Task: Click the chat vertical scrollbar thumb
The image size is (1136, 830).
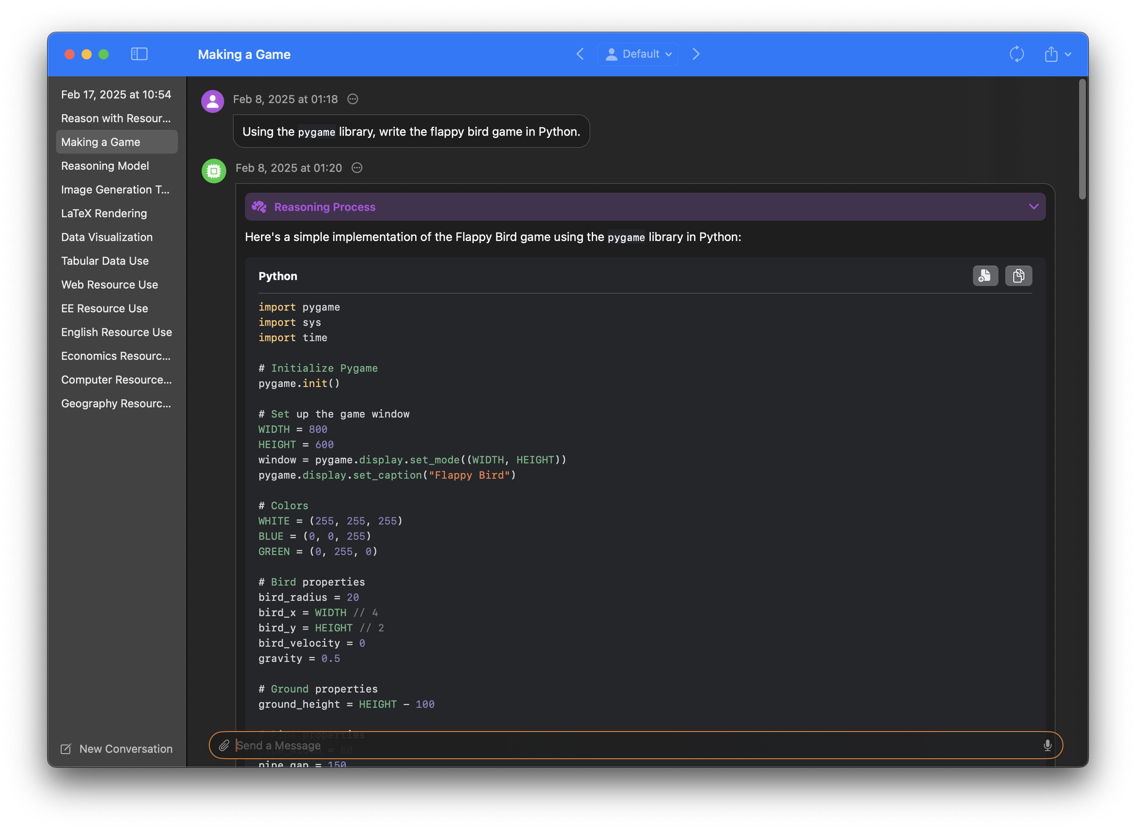Action: coord(1082,139)
